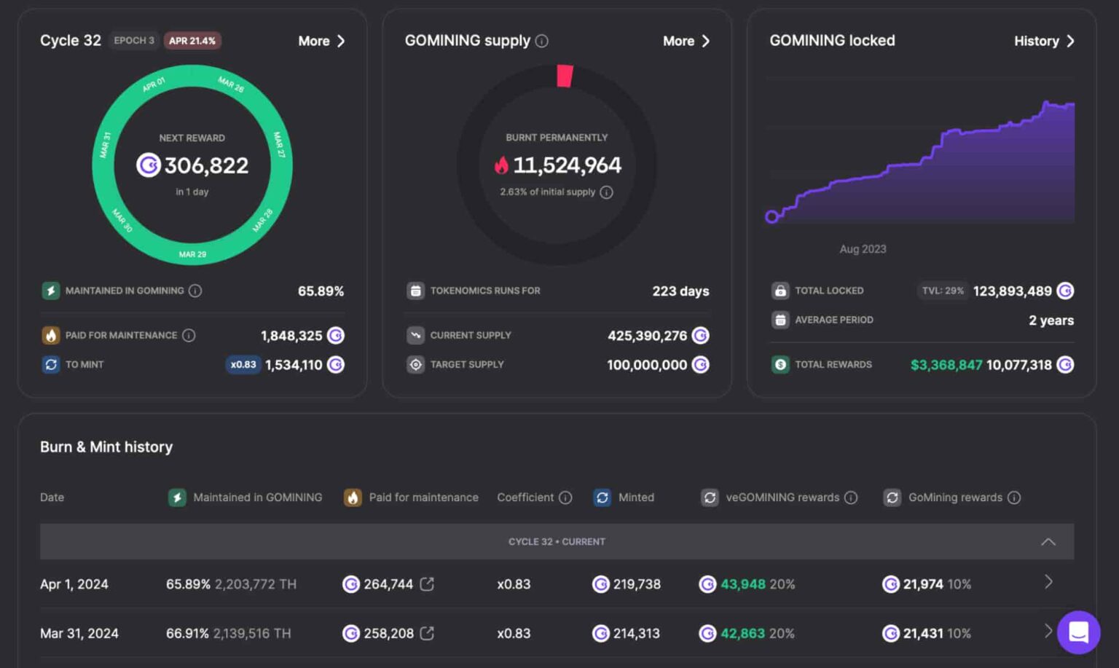Select the target icon beside Target Supply

click(415, 364)
